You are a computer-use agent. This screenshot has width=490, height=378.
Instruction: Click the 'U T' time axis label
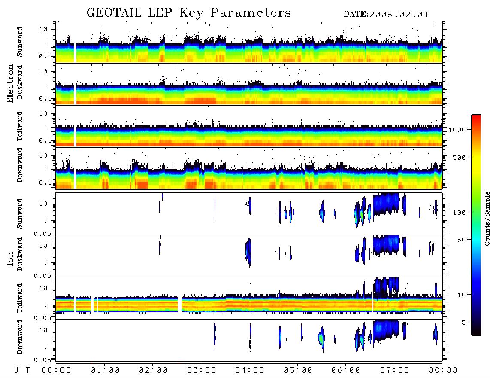pos(21,371)
